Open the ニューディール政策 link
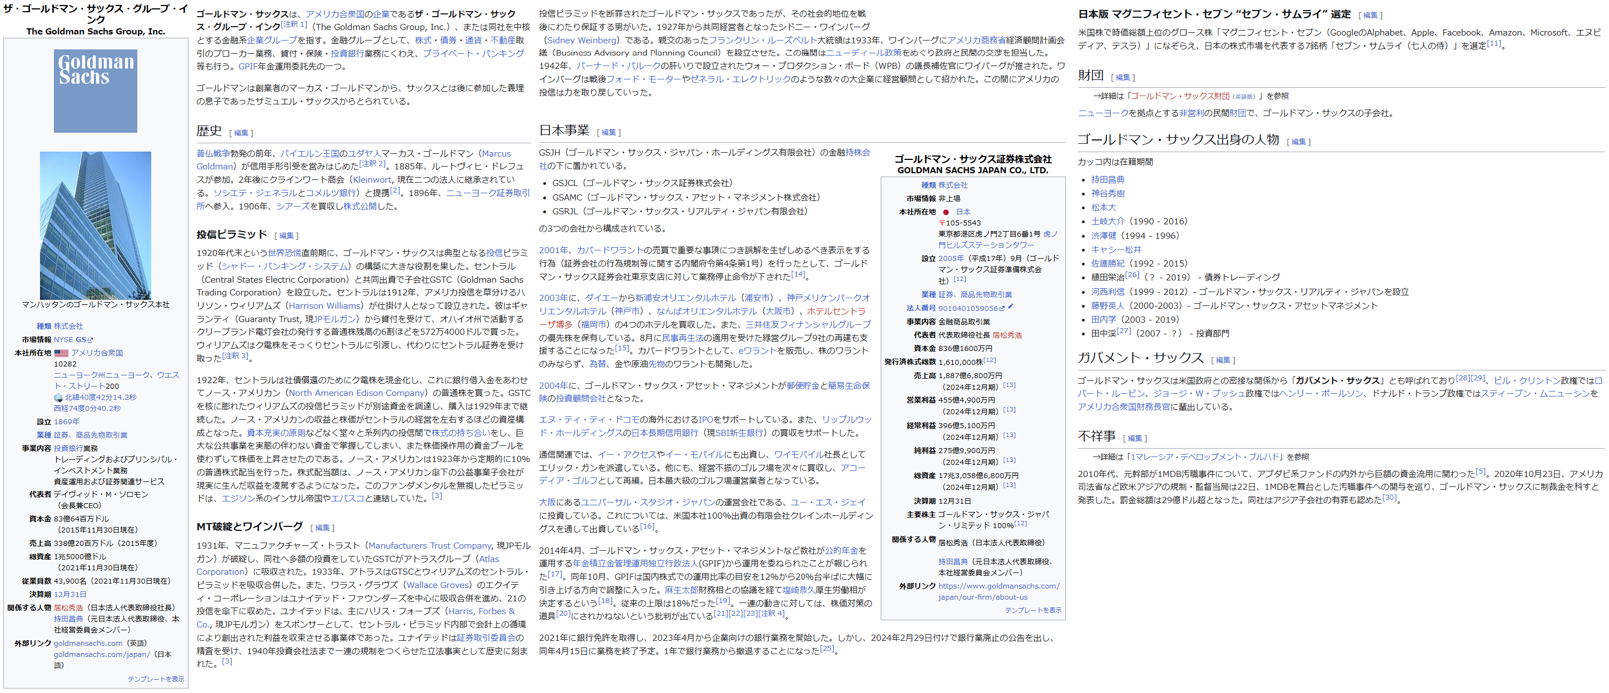The height and width of the screenshot is (693, 1609). [x=864, y=53]
